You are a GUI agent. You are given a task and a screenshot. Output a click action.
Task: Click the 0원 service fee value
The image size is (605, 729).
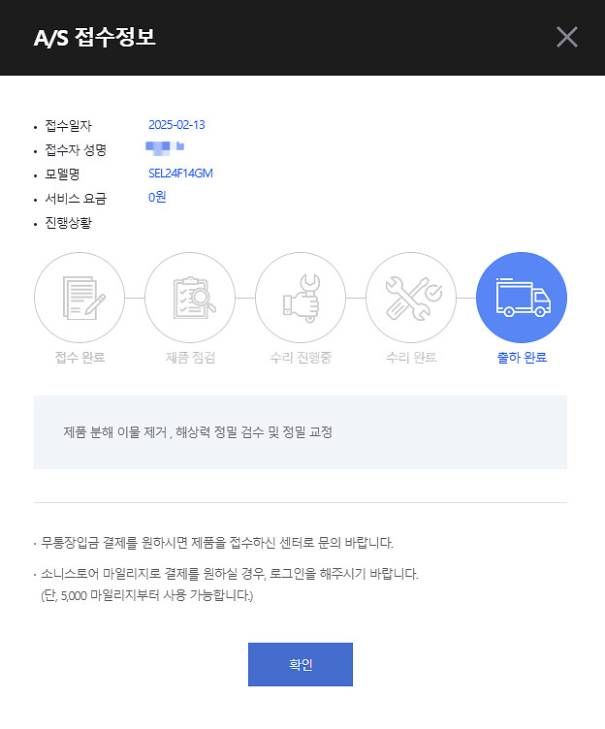157,198
